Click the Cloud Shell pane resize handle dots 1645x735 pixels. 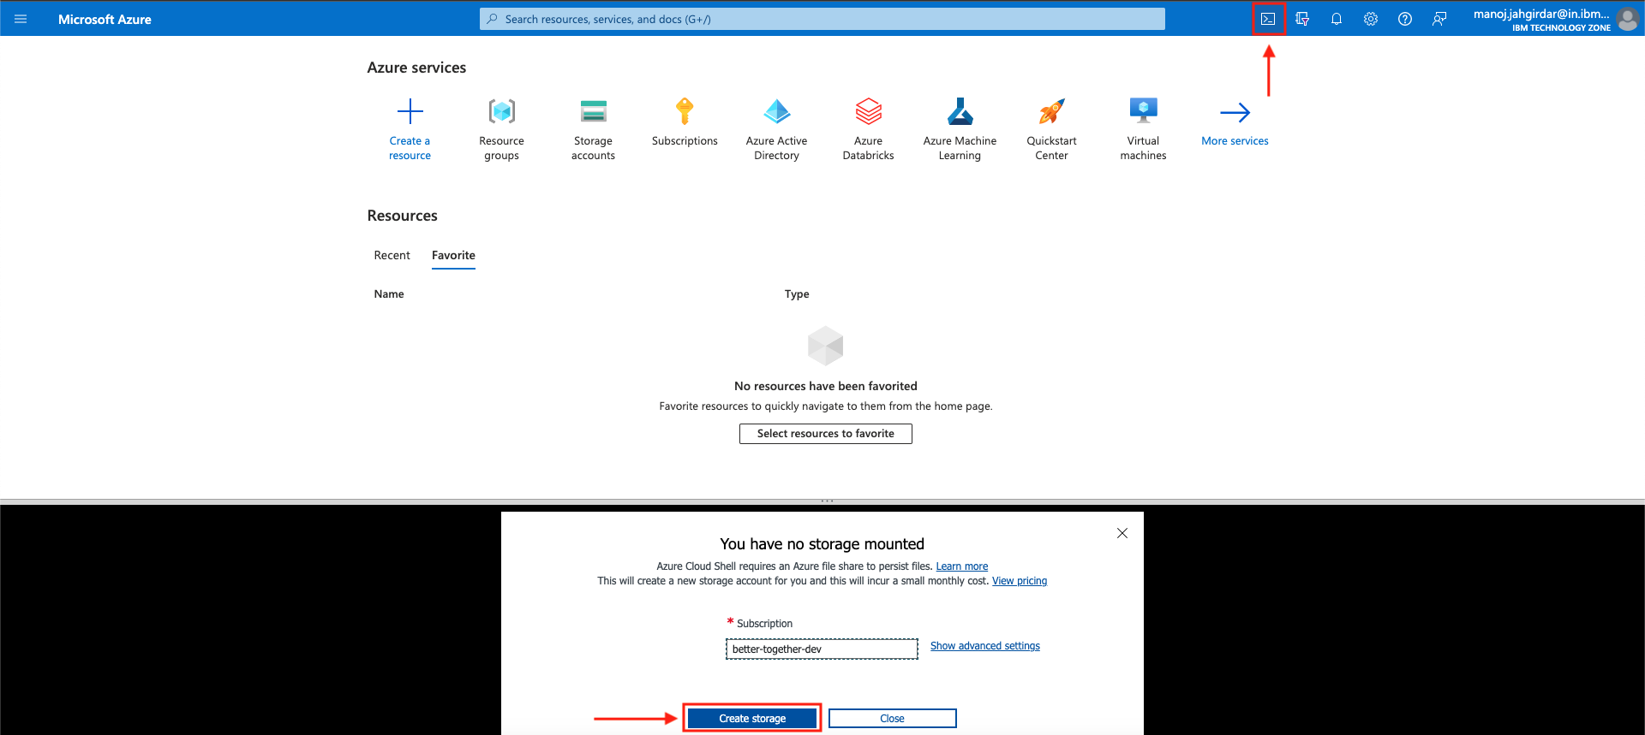827,501
